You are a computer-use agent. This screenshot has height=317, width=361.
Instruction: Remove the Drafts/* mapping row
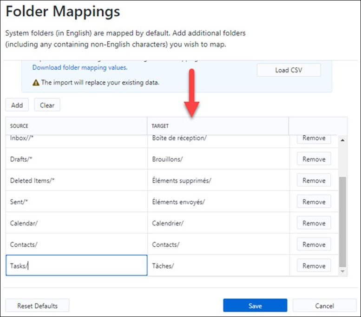pyautogui.click(x=314, y=159)
